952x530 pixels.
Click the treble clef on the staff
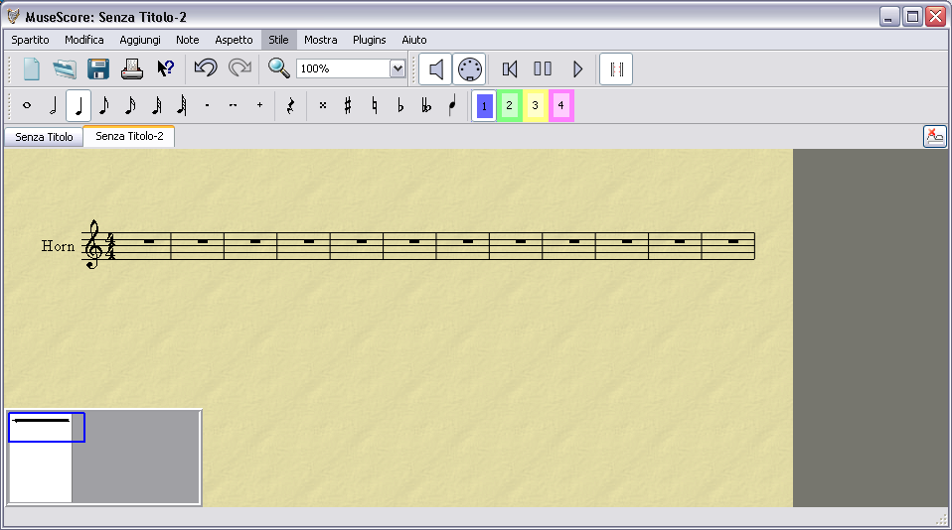(x=92, y=244)
